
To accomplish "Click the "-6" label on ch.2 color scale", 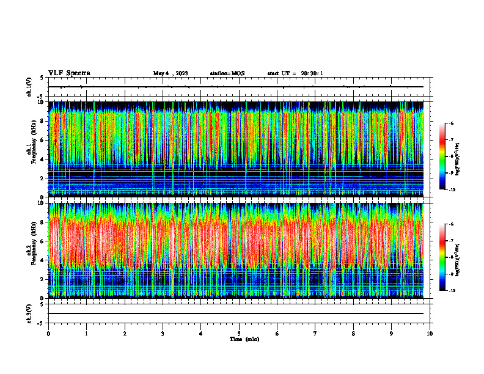I will [451, 224].
